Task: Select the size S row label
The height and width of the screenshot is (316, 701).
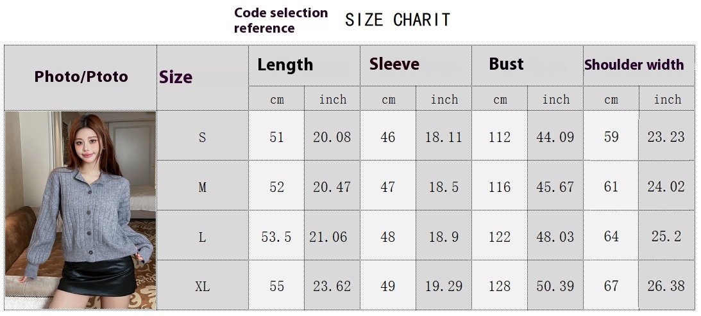Action: (x=203, y=137)
